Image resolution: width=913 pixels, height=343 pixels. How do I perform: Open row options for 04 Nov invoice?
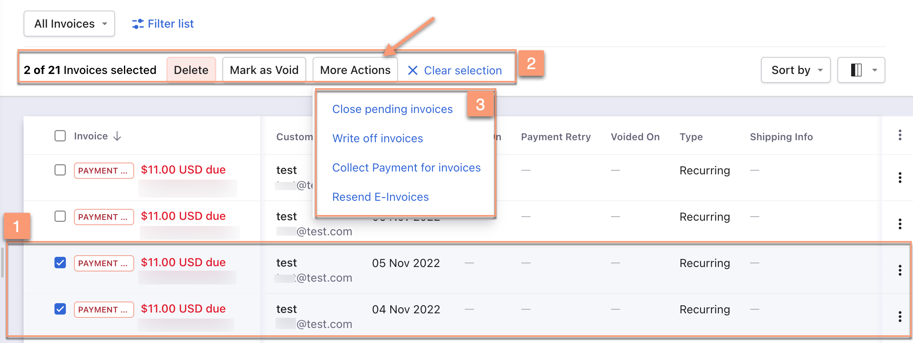(x=900, y=317)
